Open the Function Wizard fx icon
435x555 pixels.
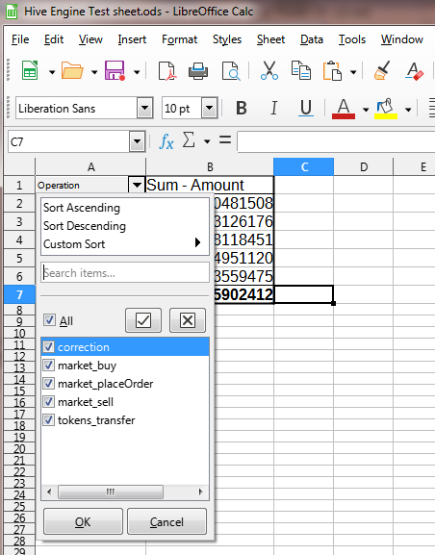click(x=166, y=141)
